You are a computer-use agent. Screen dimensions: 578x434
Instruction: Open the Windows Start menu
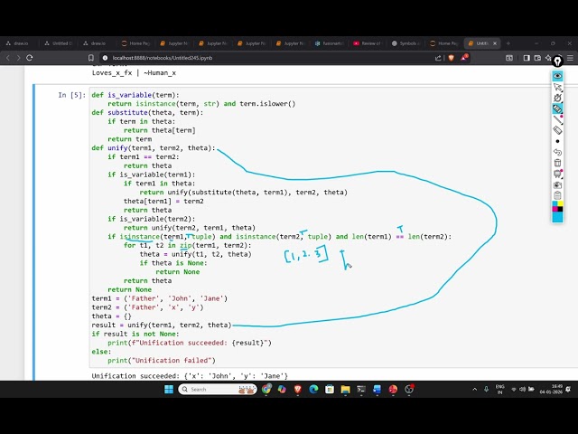pyautogui.click(x=169, y=390)
